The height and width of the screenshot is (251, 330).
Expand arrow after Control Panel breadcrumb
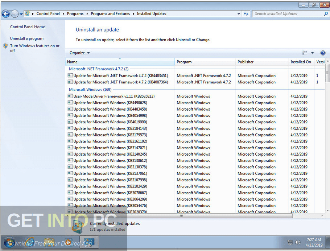(63, 14)
